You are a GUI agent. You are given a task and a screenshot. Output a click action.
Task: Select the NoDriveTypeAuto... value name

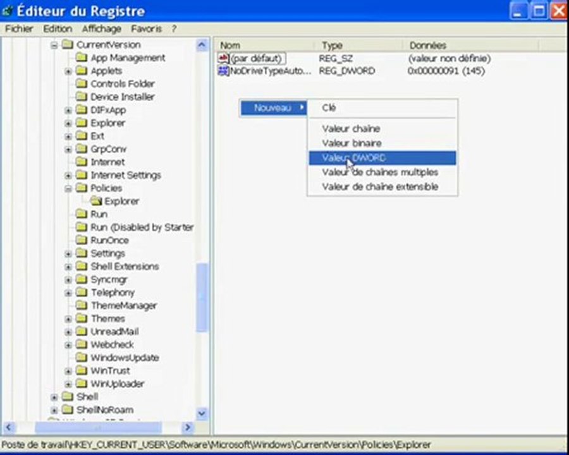pos(271,71)
